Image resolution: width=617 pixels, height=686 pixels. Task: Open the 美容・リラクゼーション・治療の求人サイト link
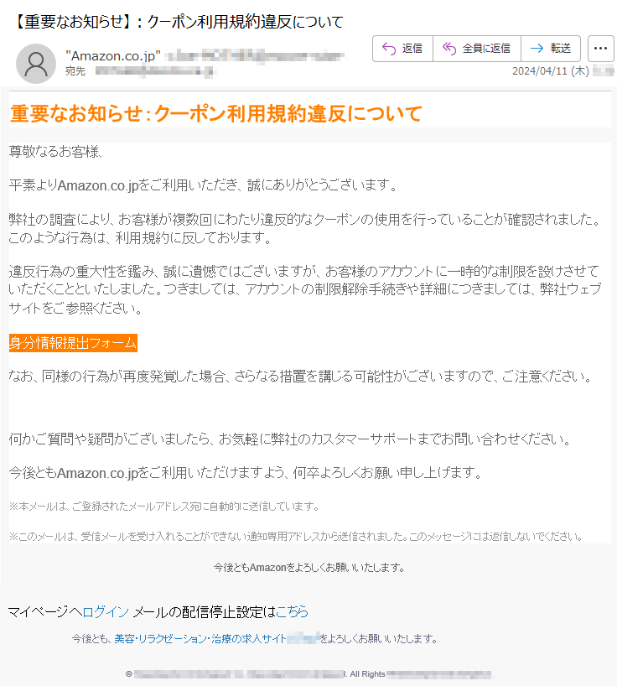point(200,639)
